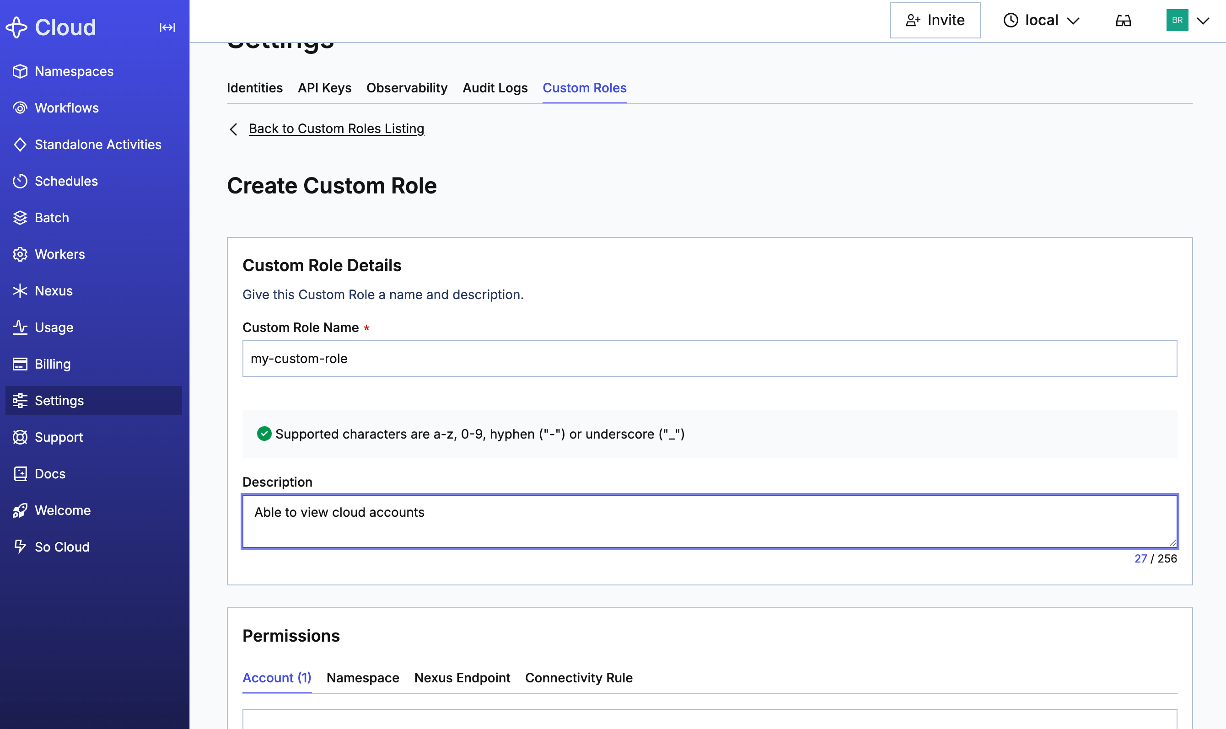Click the Create Custom Role heading
1226x729 pixels.
coord(332,186)
